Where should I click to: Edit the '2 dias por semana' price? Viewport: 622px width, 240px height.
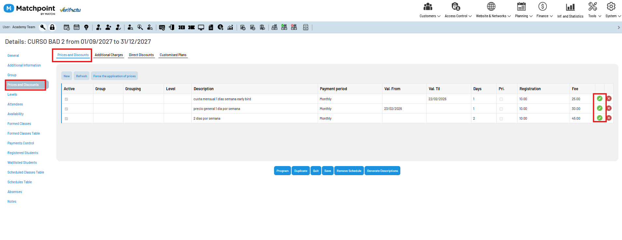(600, 118)
